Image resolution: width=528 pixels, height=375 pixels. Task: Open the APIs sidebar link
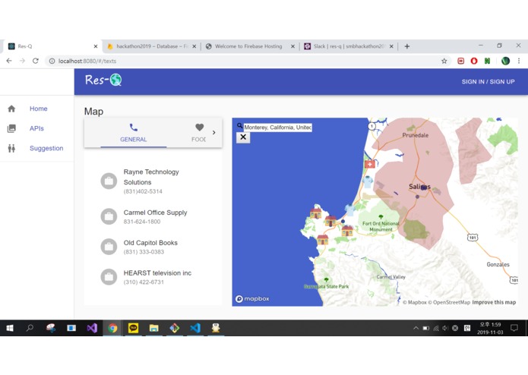[36, 128]
